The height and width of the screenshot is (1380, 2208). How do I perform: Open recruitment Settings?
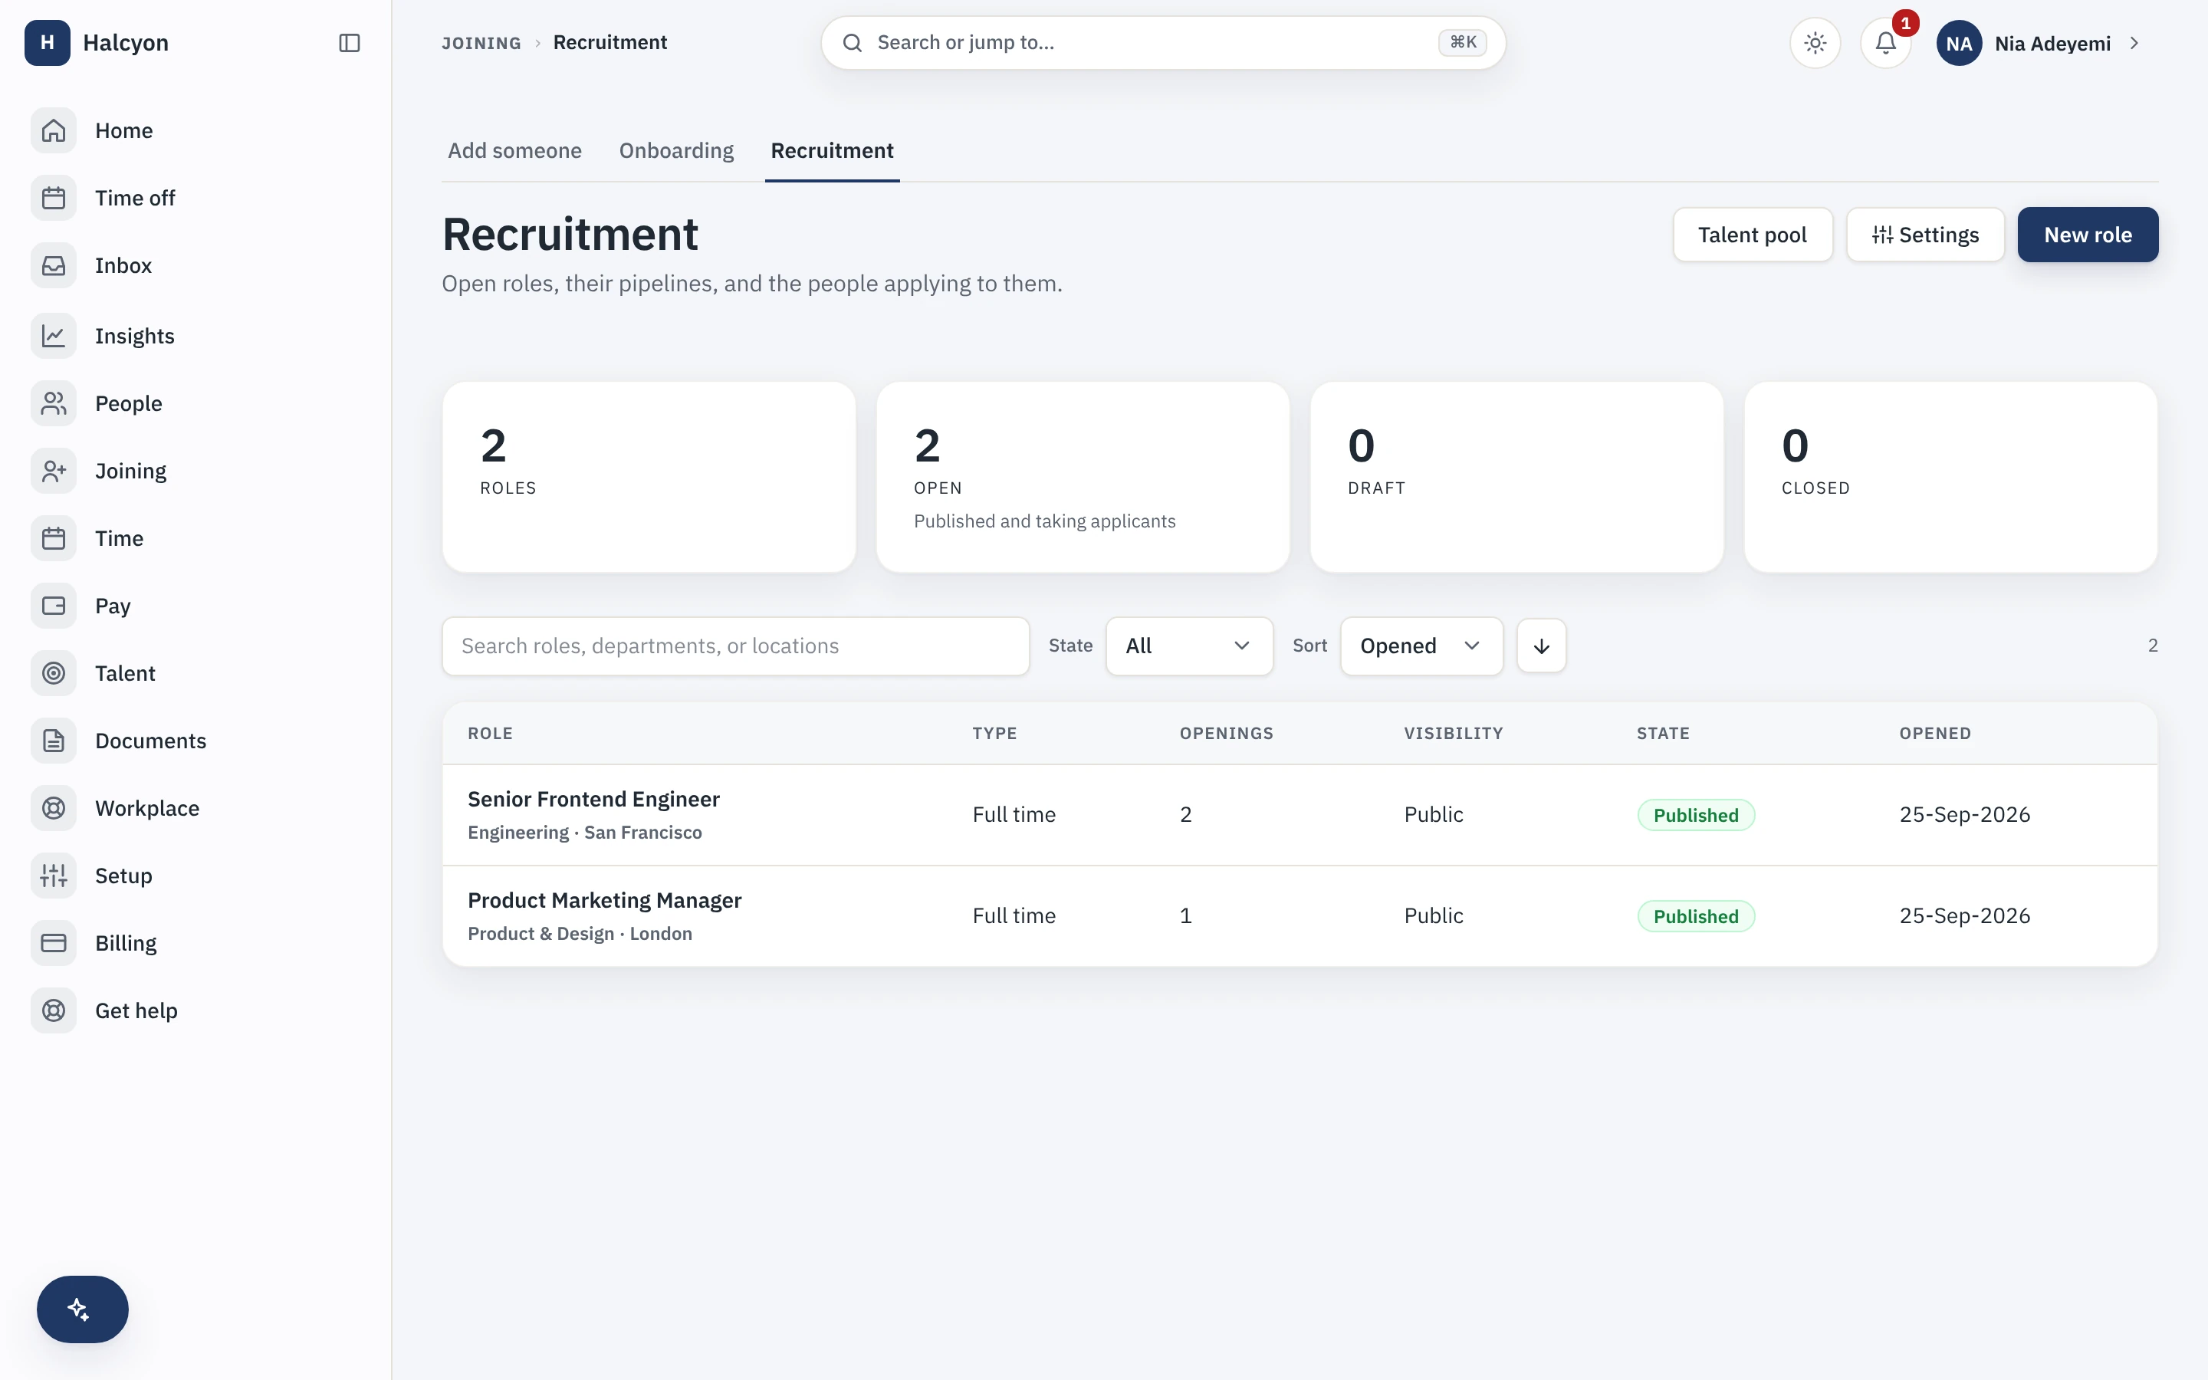(x=1925, y=235)
